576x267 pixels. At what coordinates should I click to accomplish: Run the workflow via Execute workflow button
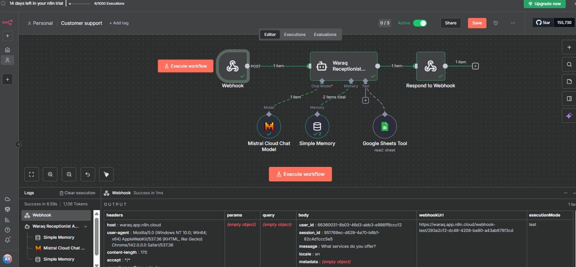(300, 174)
